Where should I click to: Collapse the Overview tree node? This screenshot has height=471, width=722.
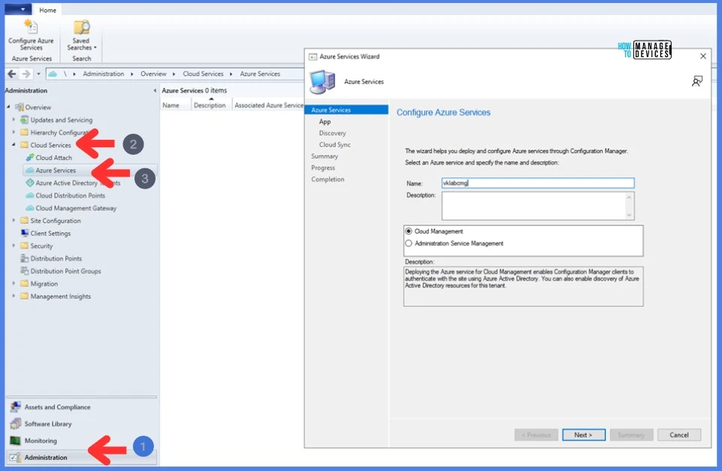click(x=8, y=107)
